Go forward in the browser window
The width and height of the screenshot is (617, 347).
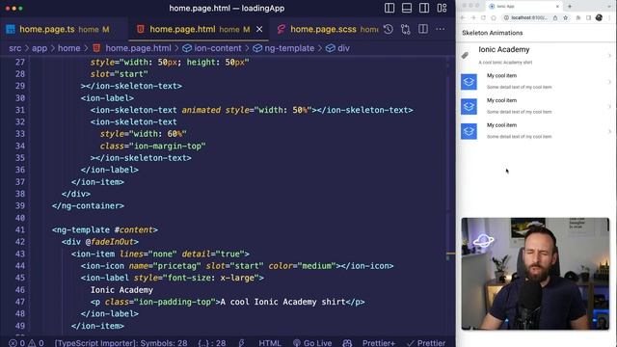(473, 17)
